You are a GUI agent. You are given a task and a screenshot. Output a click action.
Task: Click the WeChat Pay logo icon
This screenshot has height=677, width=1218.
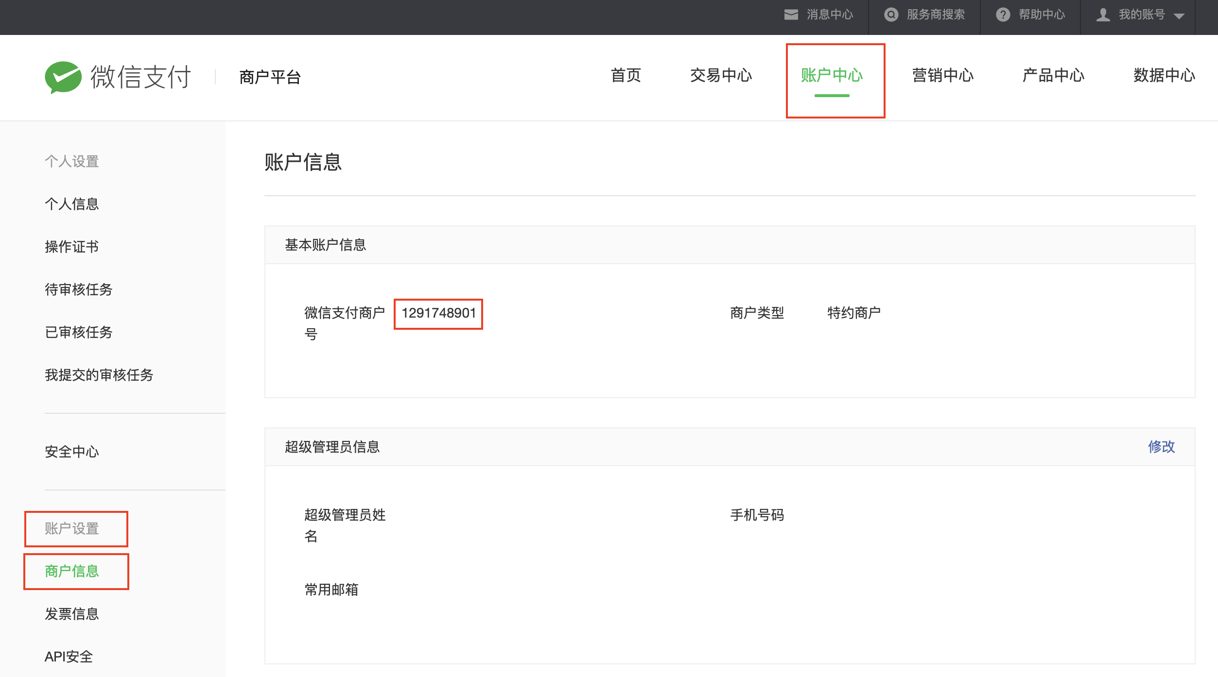pos(63,77)
